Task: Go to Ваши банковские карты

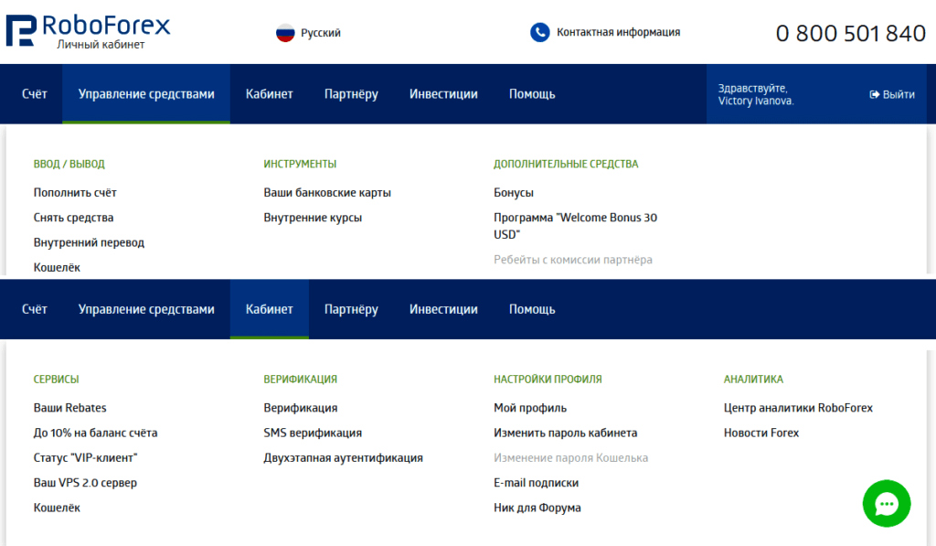Action: pyautogui.click(x=327, y=193)
